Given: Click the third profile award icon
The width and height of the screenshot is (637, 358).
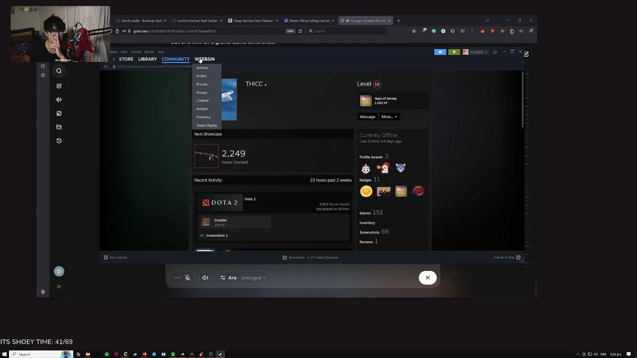Looking at the screenshot, I should pos(401,168).
